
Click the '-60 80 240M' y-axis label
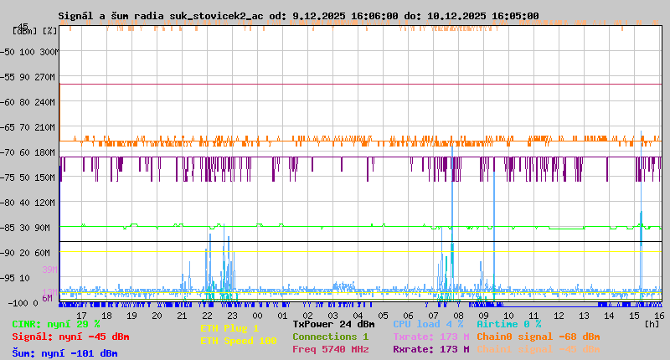(28, 102)
